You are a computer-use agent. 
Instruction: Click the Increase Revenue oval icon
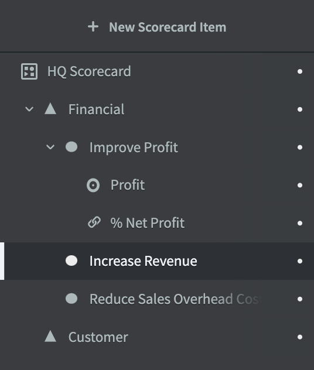point(71,261)
